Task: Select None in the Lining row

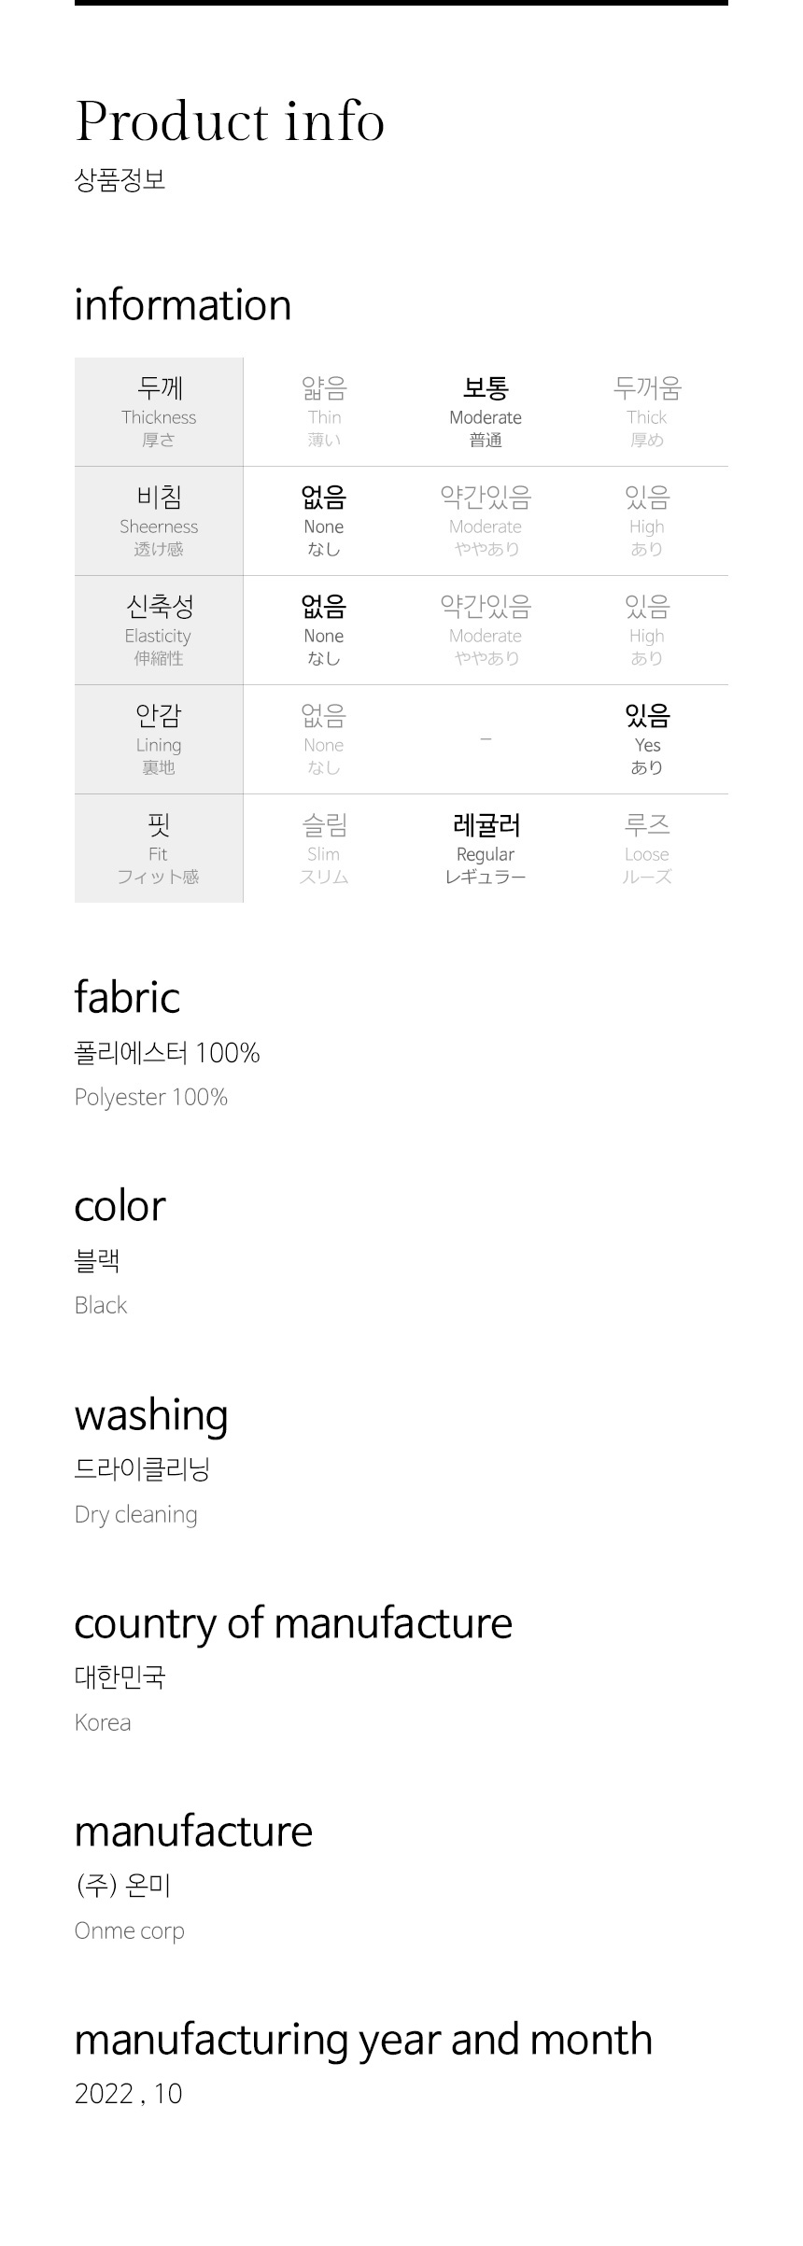Action: 324,739
